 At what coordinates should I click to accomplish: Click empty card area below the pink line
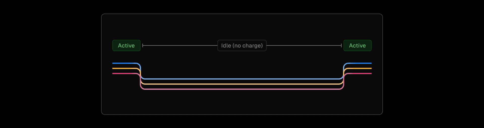[242, 102]
